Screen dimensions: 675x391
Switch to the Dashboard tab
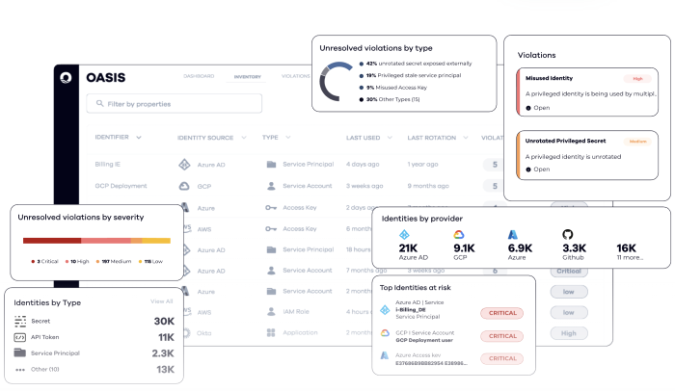tap(199, 75)
